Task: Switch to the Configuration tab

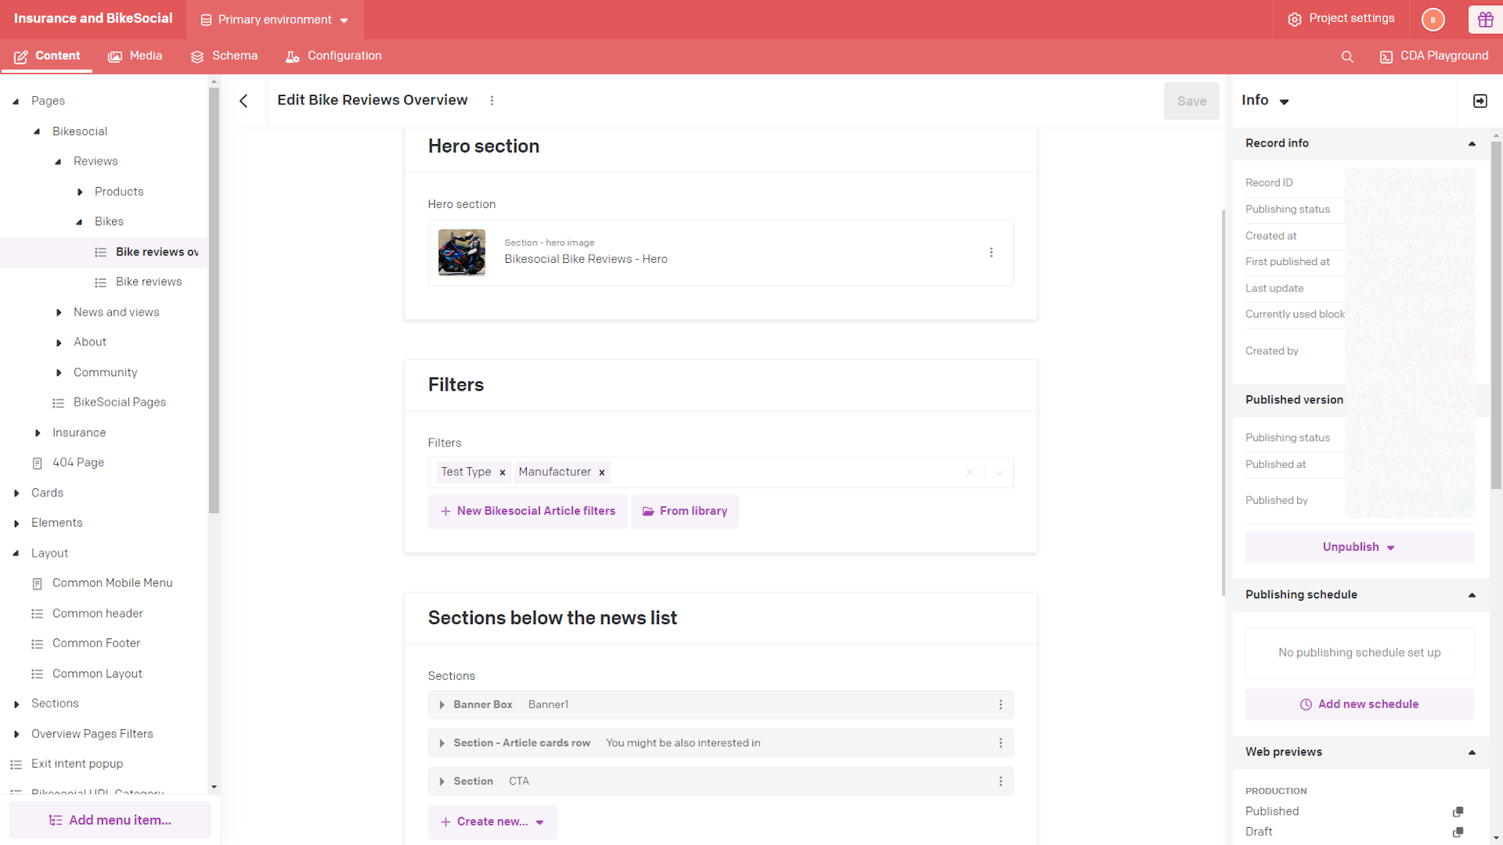Action: click(x=334, y=56)
